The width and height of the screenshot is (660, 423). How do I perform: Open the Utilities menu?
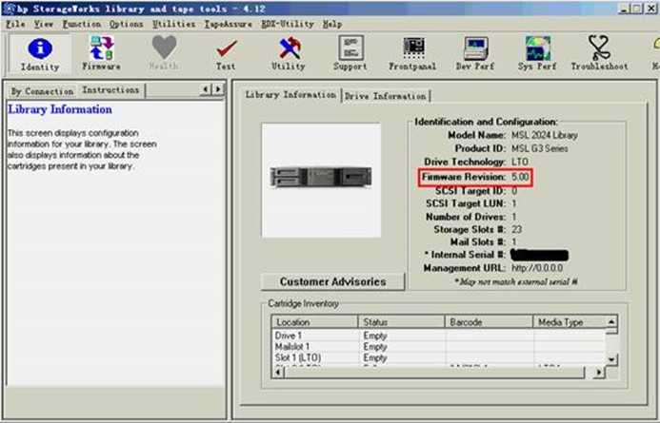(x=174, y=25)
